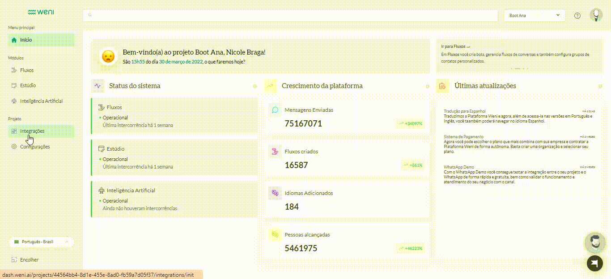Image resolution: width=611 pixels, height=279 pixels.
Task: Expand the Português - Brasil language selector
Action: (x=41, y=242)
